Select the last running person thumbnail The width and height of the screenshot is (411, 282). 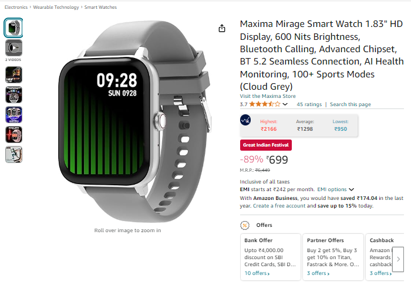point(14,155)
